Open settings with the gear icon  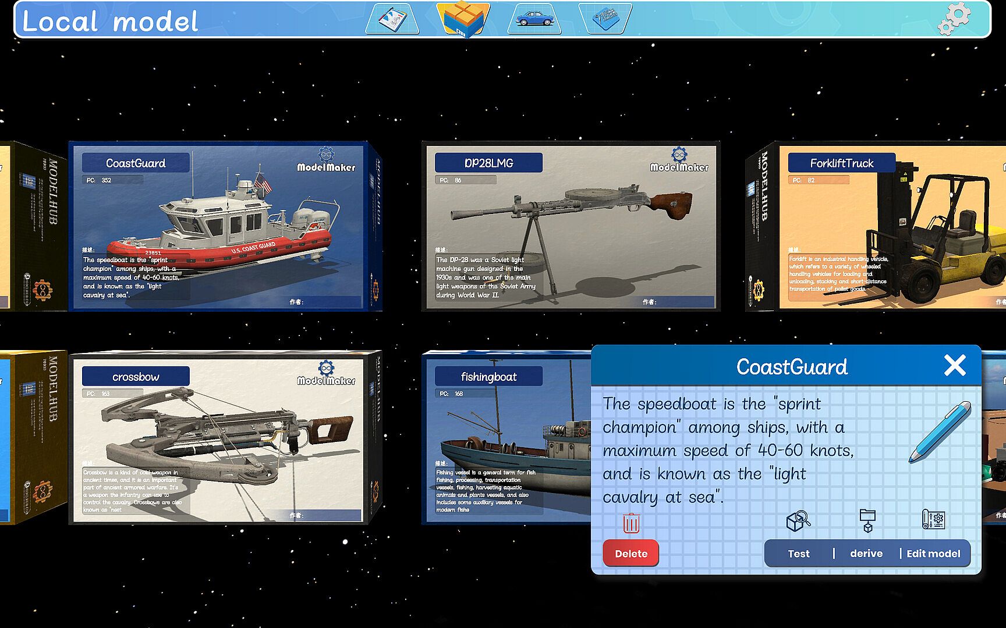954,19
